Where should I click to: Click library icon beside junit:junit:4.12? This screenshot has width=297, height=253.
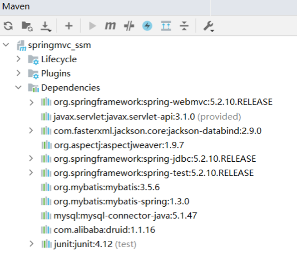[x=47, y=244]
